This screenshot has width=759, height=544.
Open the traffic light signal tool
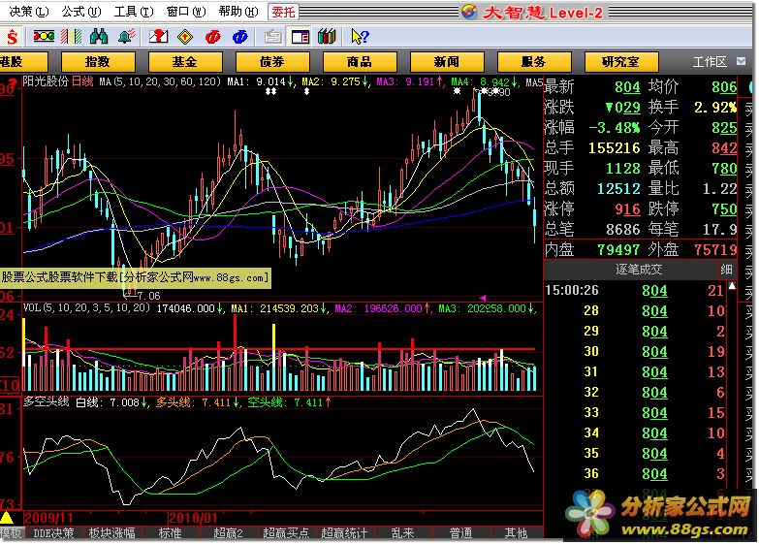click(44, 36)
